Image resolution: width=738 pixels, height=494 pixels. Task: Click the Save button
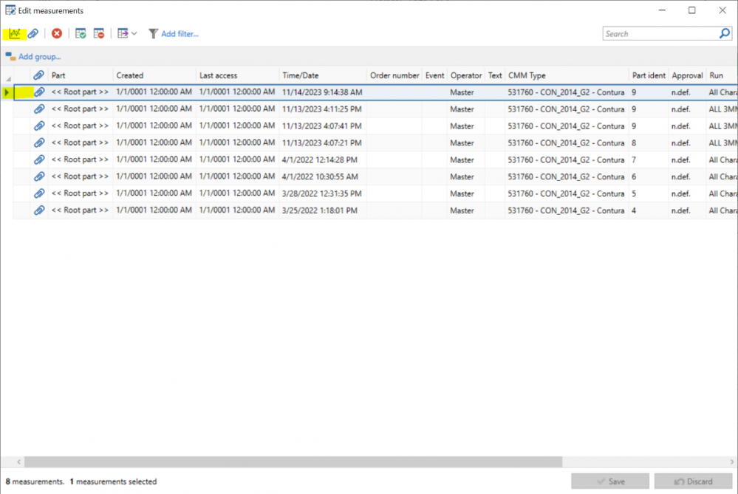pyautogui.click(x=610, y=481)
